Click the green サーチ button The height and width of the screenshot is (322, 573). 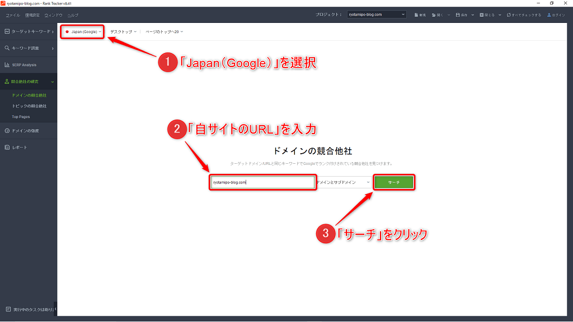tap(394, 182)
